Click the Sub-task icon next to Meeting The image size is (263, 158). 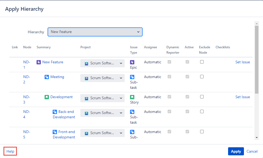click(x=47, y=77)
